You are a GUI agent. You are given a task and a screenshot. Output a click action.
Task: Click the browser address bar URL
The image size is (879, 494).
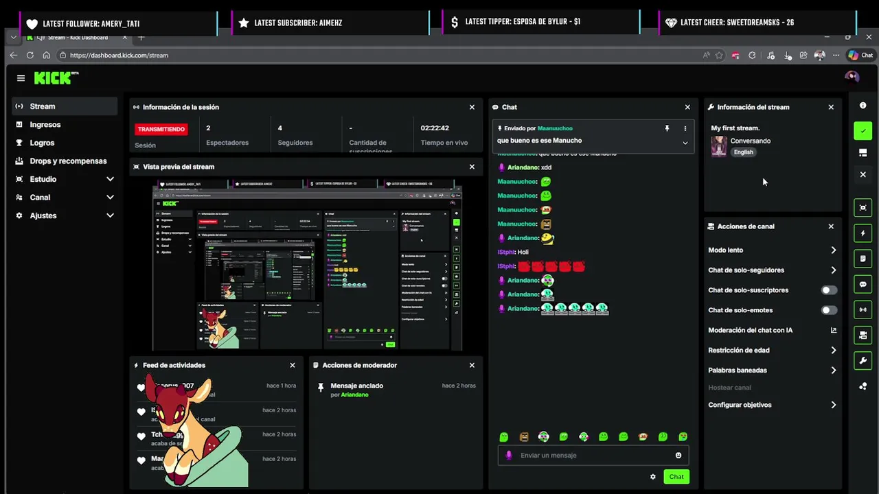pyautogui.click(x=119, y=56)
